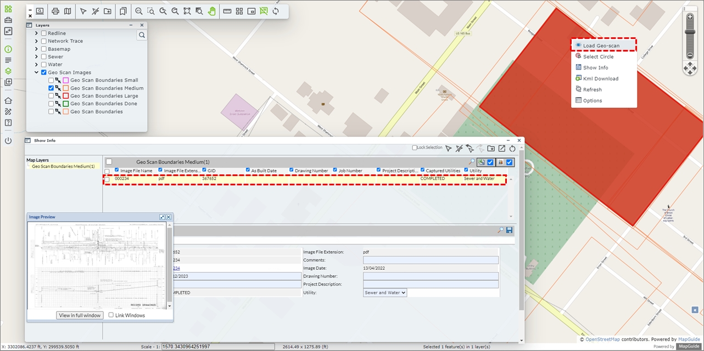
Task: Activate the green Pan hand tool
Action: pyautogui.click(x=211, y=11)
